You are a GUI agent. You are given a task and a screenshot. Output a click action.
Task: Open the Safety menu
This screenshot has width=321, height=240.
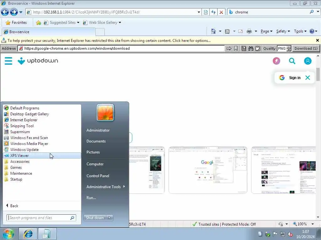pos(283,31)
